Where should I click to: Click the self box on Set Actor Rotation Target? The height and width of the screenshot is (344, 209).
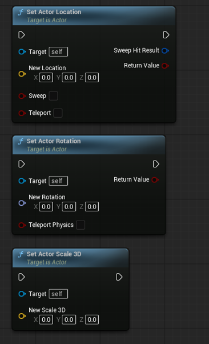[58, 181]
